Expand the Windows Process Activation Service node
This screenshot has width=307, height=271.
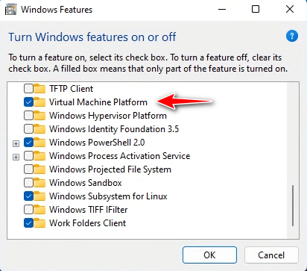pos(16,157)
